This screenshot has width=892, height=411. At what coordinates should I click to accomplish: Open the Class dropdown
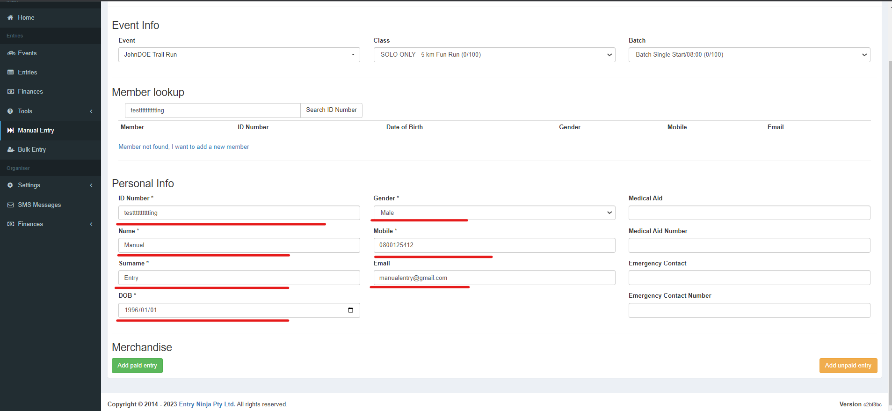pos(494,55)
